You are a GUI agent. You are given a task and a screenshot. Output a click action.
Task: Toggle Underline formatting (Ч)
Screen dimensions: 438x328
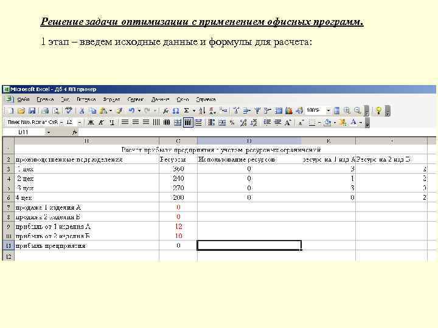[112, 122]
